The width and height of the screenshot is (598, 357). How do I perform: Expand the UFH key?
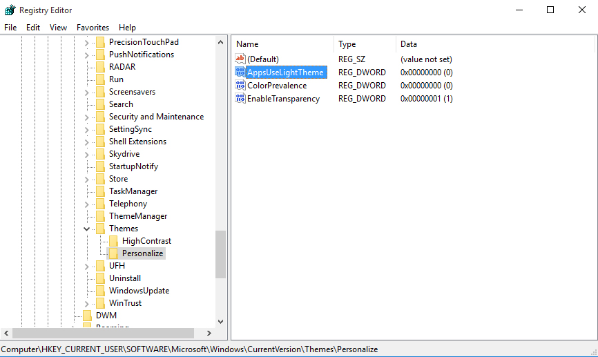86,267
